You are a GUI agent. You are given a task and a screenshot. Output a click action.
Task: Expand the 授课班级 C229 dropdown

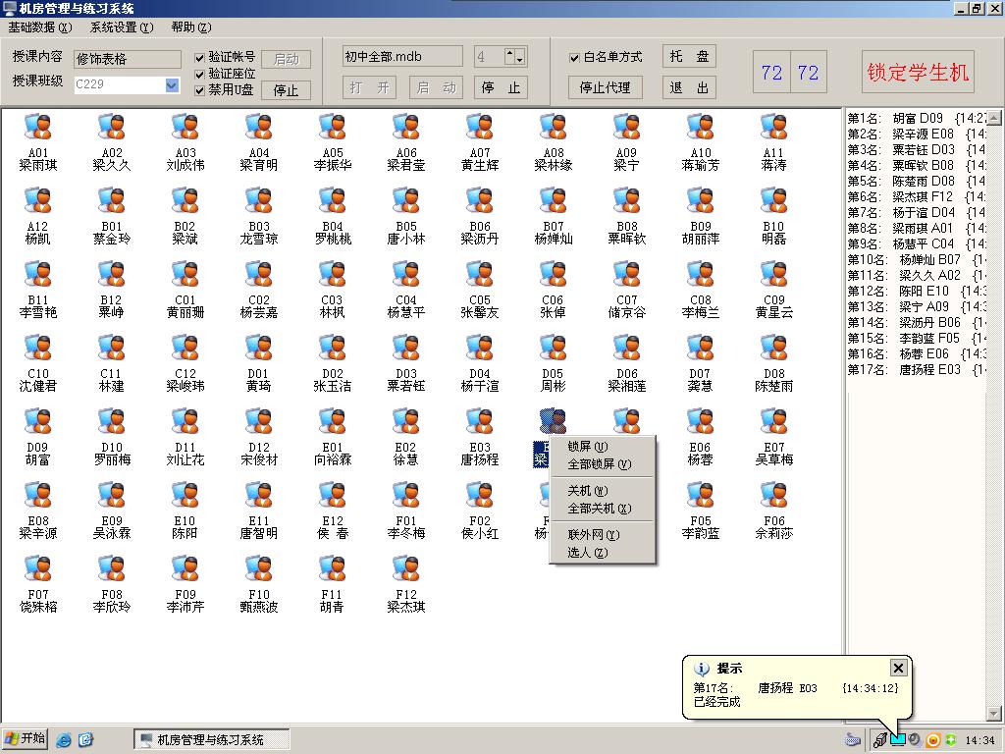coord(172,85)
